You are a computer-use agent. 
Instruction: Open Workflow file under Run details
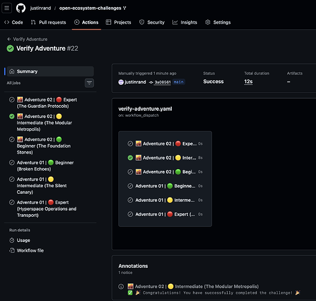pyautogui.click(x=30, y=250)
